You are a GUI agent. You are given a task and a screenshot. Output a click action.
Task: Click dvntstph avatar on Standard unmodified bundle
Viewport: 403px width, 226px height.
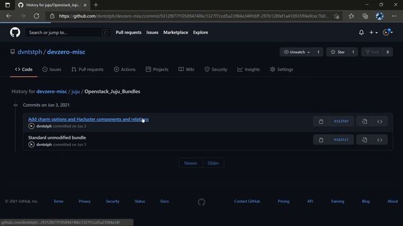(x=31, y=144)
